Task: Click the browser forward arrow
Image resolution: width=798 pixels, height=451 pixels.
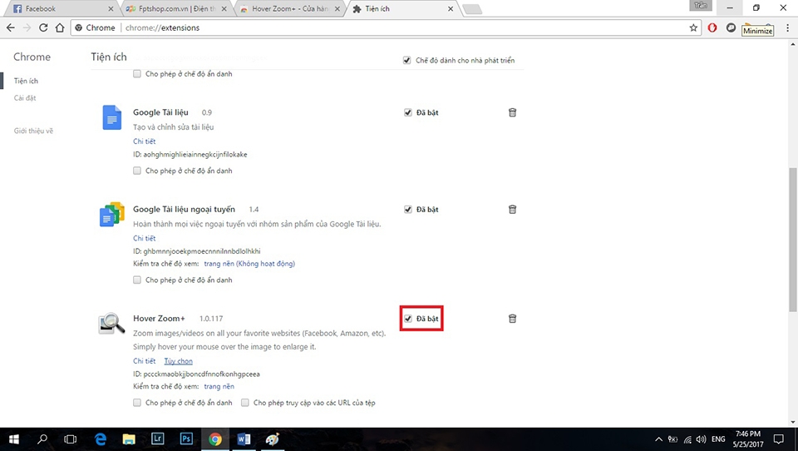Action: 27,27
